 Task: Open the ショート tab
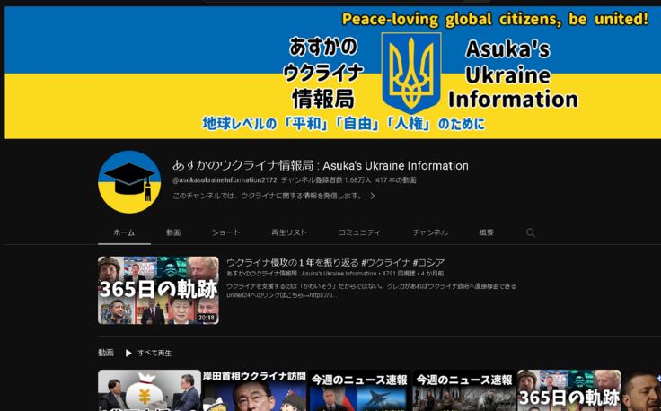[x=226, y=232]
